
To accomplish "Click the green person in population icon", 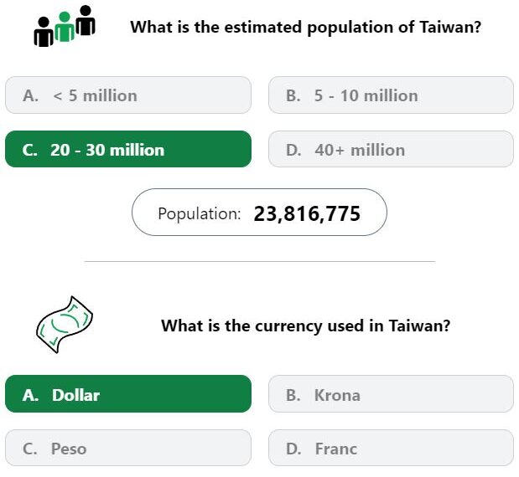I will (65, 27).
